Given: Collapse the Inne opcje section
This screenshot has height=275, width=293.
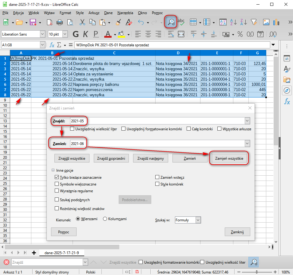Looking at the screenshot, I should pos(53,170).
